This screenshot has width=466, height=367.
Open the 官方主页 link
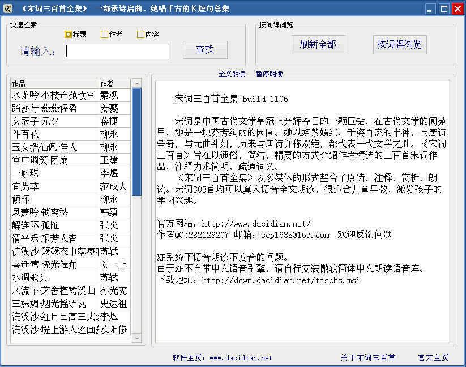click(433, 358)
